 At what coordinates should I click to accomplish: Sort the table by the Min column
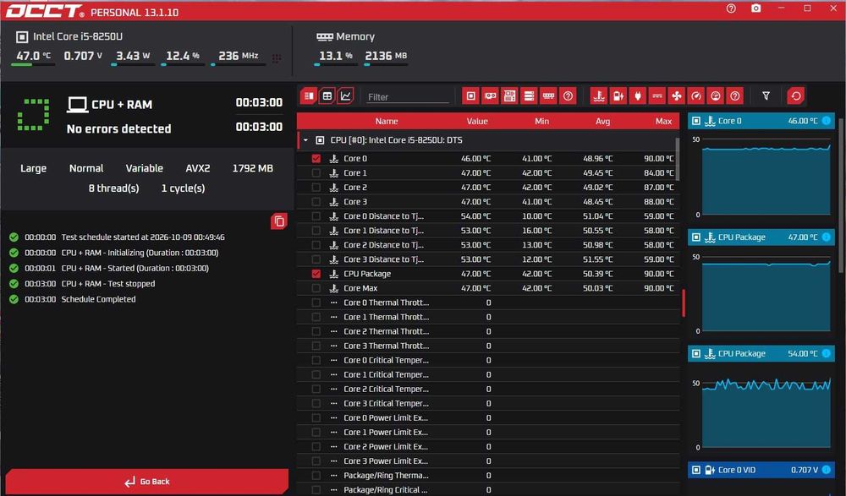click(541, 122)
